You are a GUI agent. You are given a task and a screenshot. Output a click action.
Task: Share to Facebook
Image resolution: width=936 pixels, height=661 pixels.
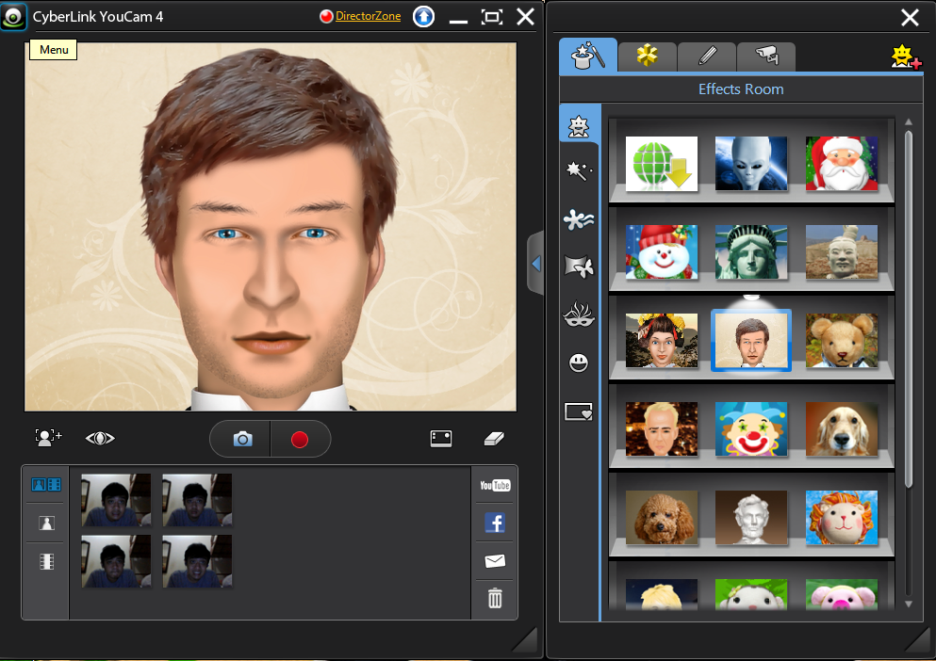pyautogui.click(x=495, y=523)
